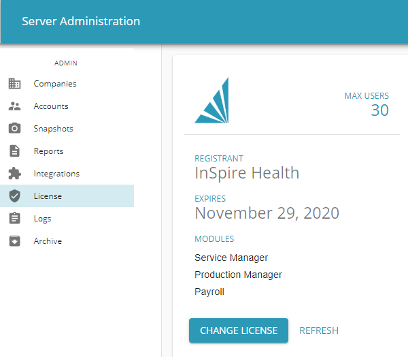Click the blue fan-shaped company logo
408x357 pixels.
click(212, 101)
